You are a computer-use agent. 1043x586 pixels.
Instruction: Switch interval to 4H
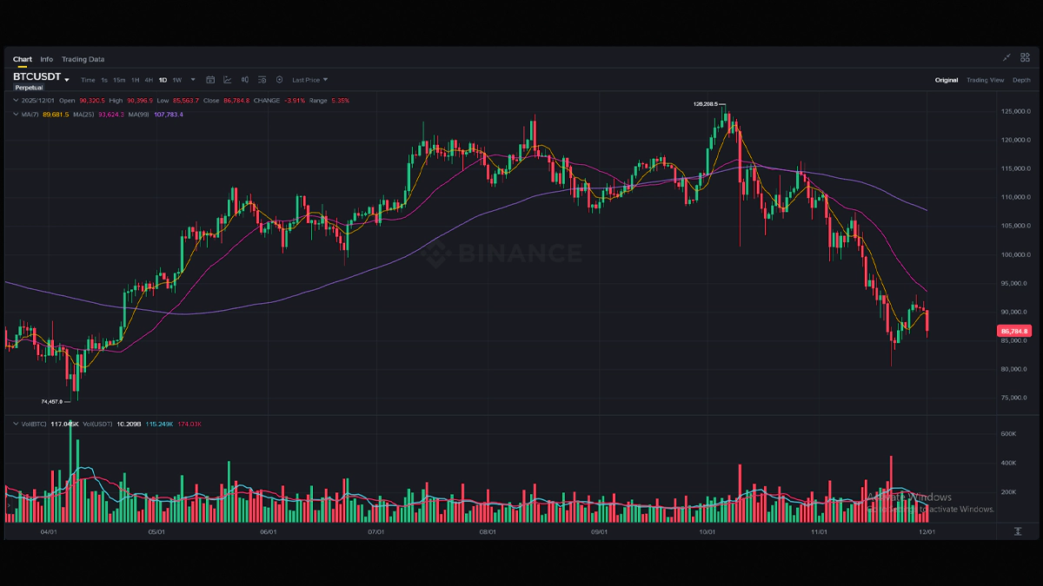pos(149,80)
